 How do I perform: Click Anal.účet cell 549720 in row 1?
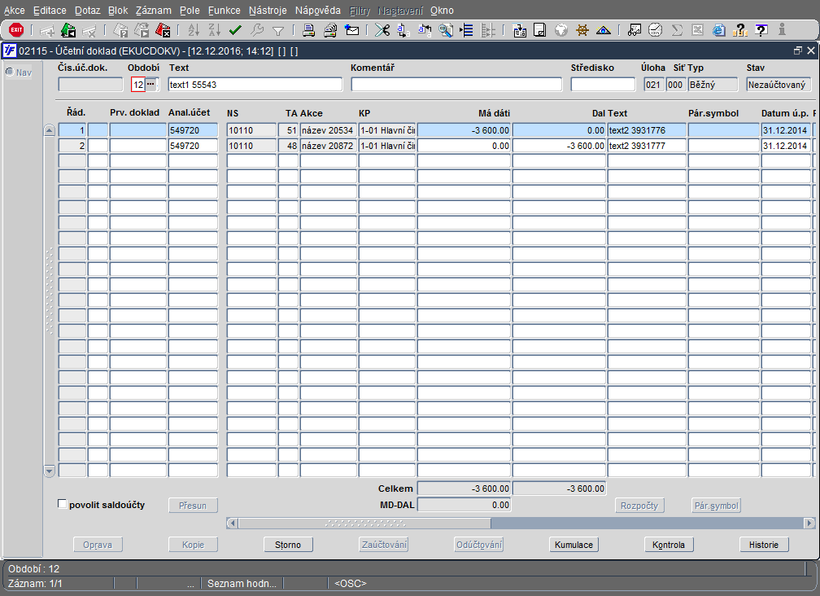pyautogui.click(x=193, y=130)
